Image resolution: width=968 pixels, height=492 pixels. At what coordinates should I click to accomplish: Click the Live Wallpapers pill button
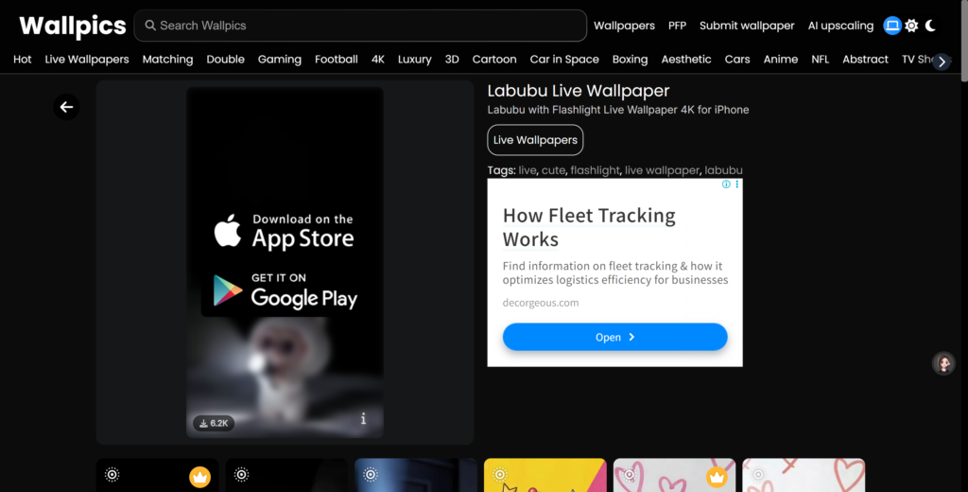(x=535, y=140)
